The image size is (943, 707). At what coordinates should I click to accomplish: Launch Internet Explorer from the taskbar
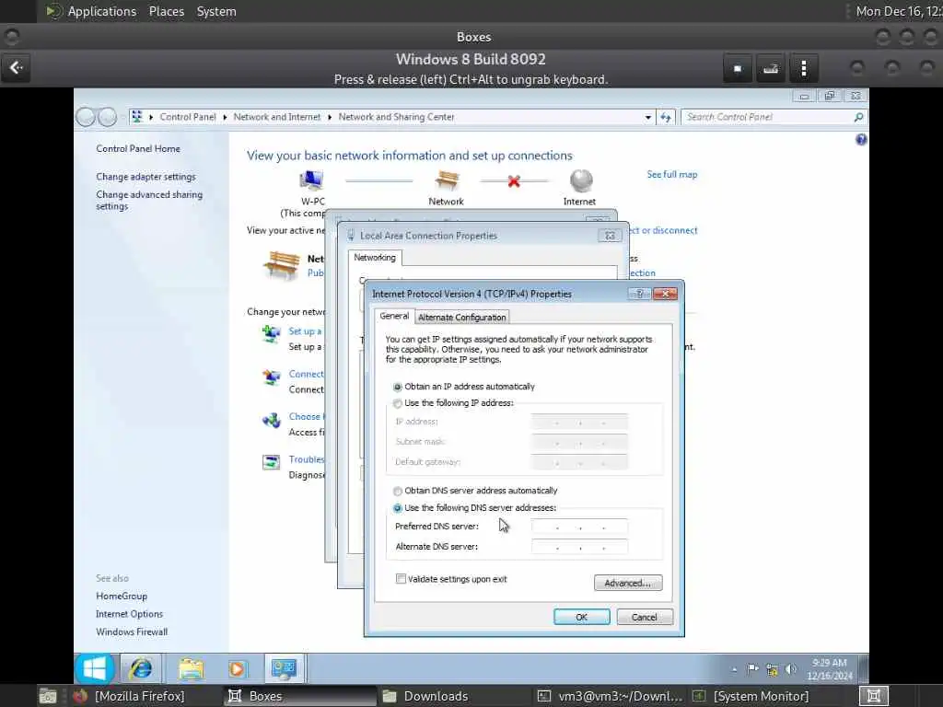tap(141, 668)
